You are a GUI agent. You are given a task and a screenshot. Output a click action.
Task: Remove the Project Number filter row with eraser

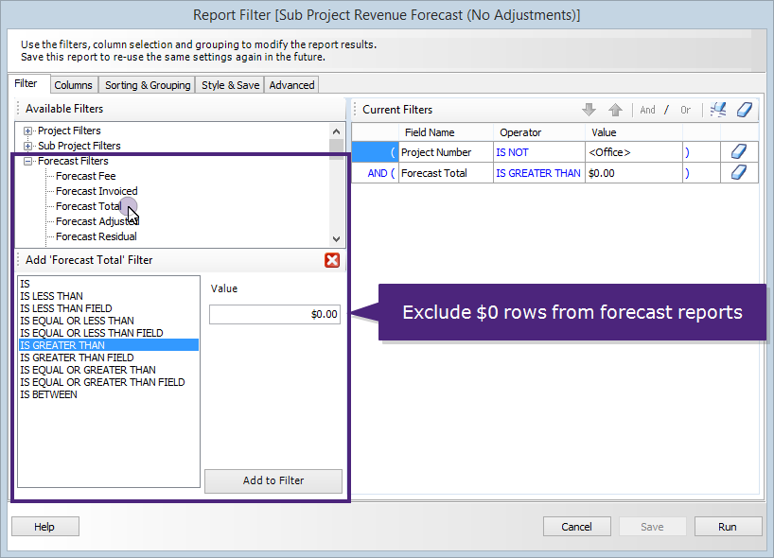pos(740,151)
